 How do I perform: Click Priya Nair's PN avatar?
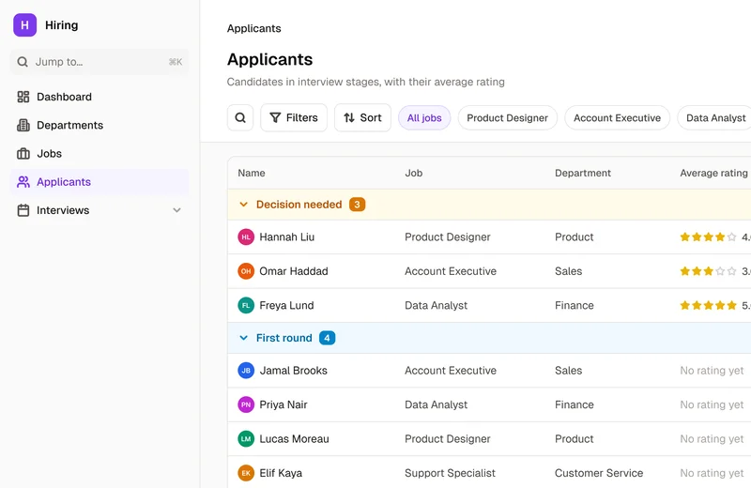pos(246,404)
